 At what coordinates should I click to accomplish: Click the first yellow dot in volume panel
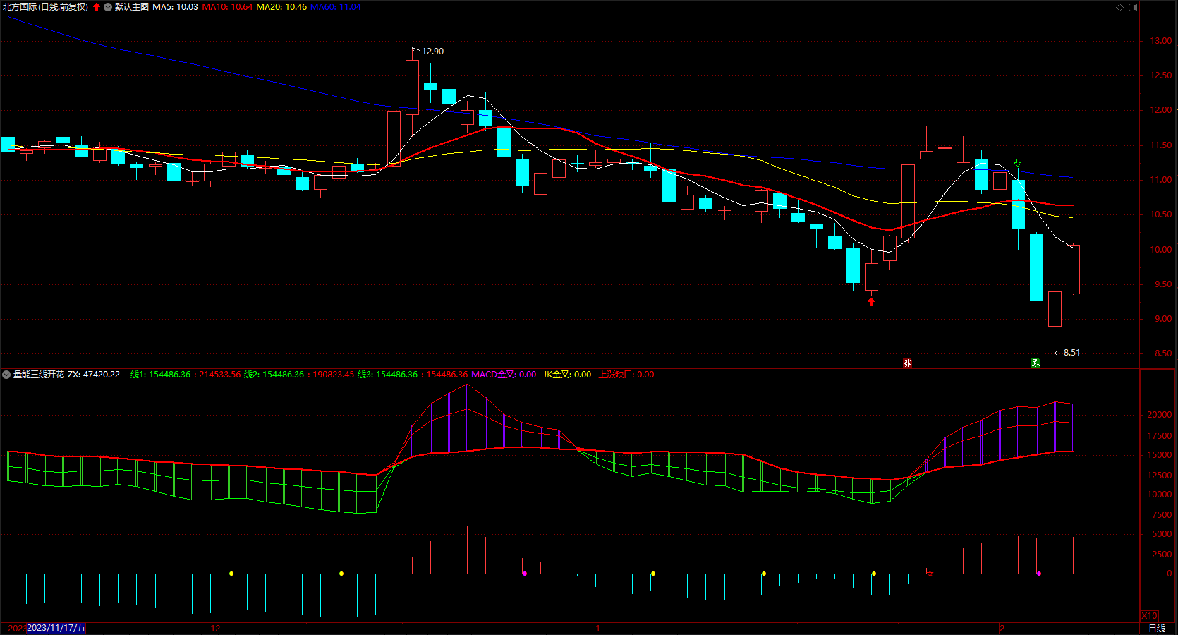(x=231, y=574)
